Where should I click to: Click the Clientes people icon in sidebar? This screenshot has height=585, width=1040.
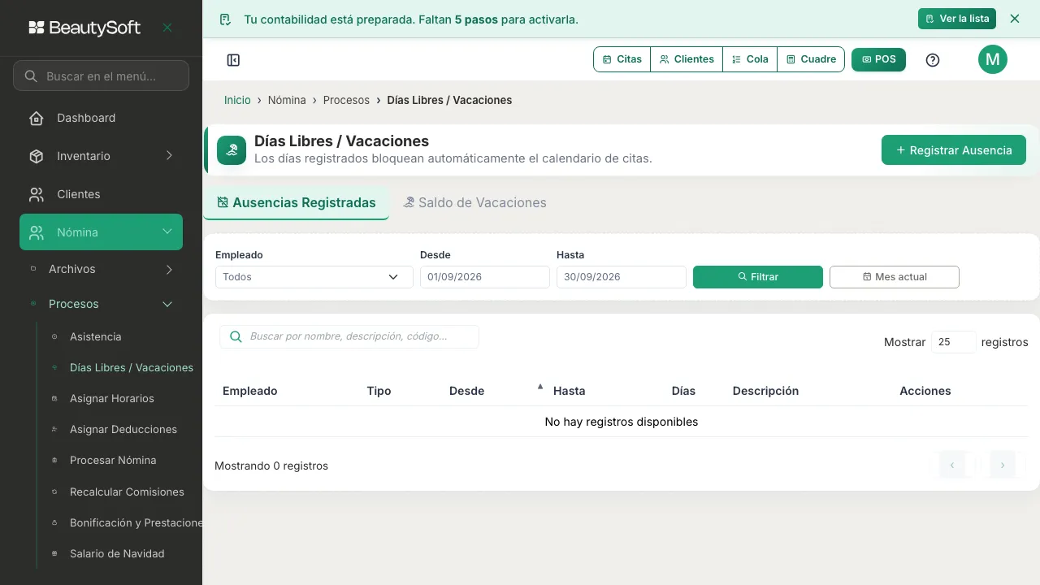(37, 194)
